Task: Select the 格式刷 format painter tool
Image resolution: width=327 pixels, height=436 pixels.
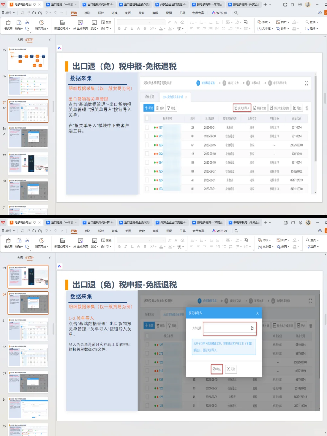Action: pyautogui.click(x=8, y=25)
